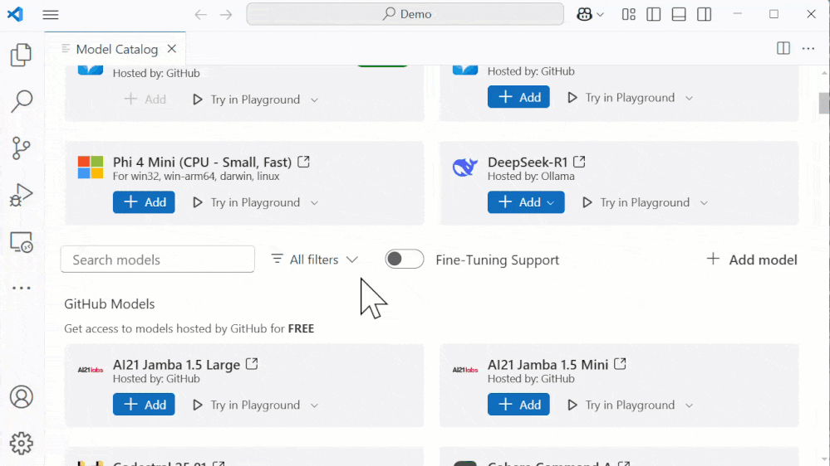Split the editor to the right
Viewport: 830px width, 466px height.
783,49
